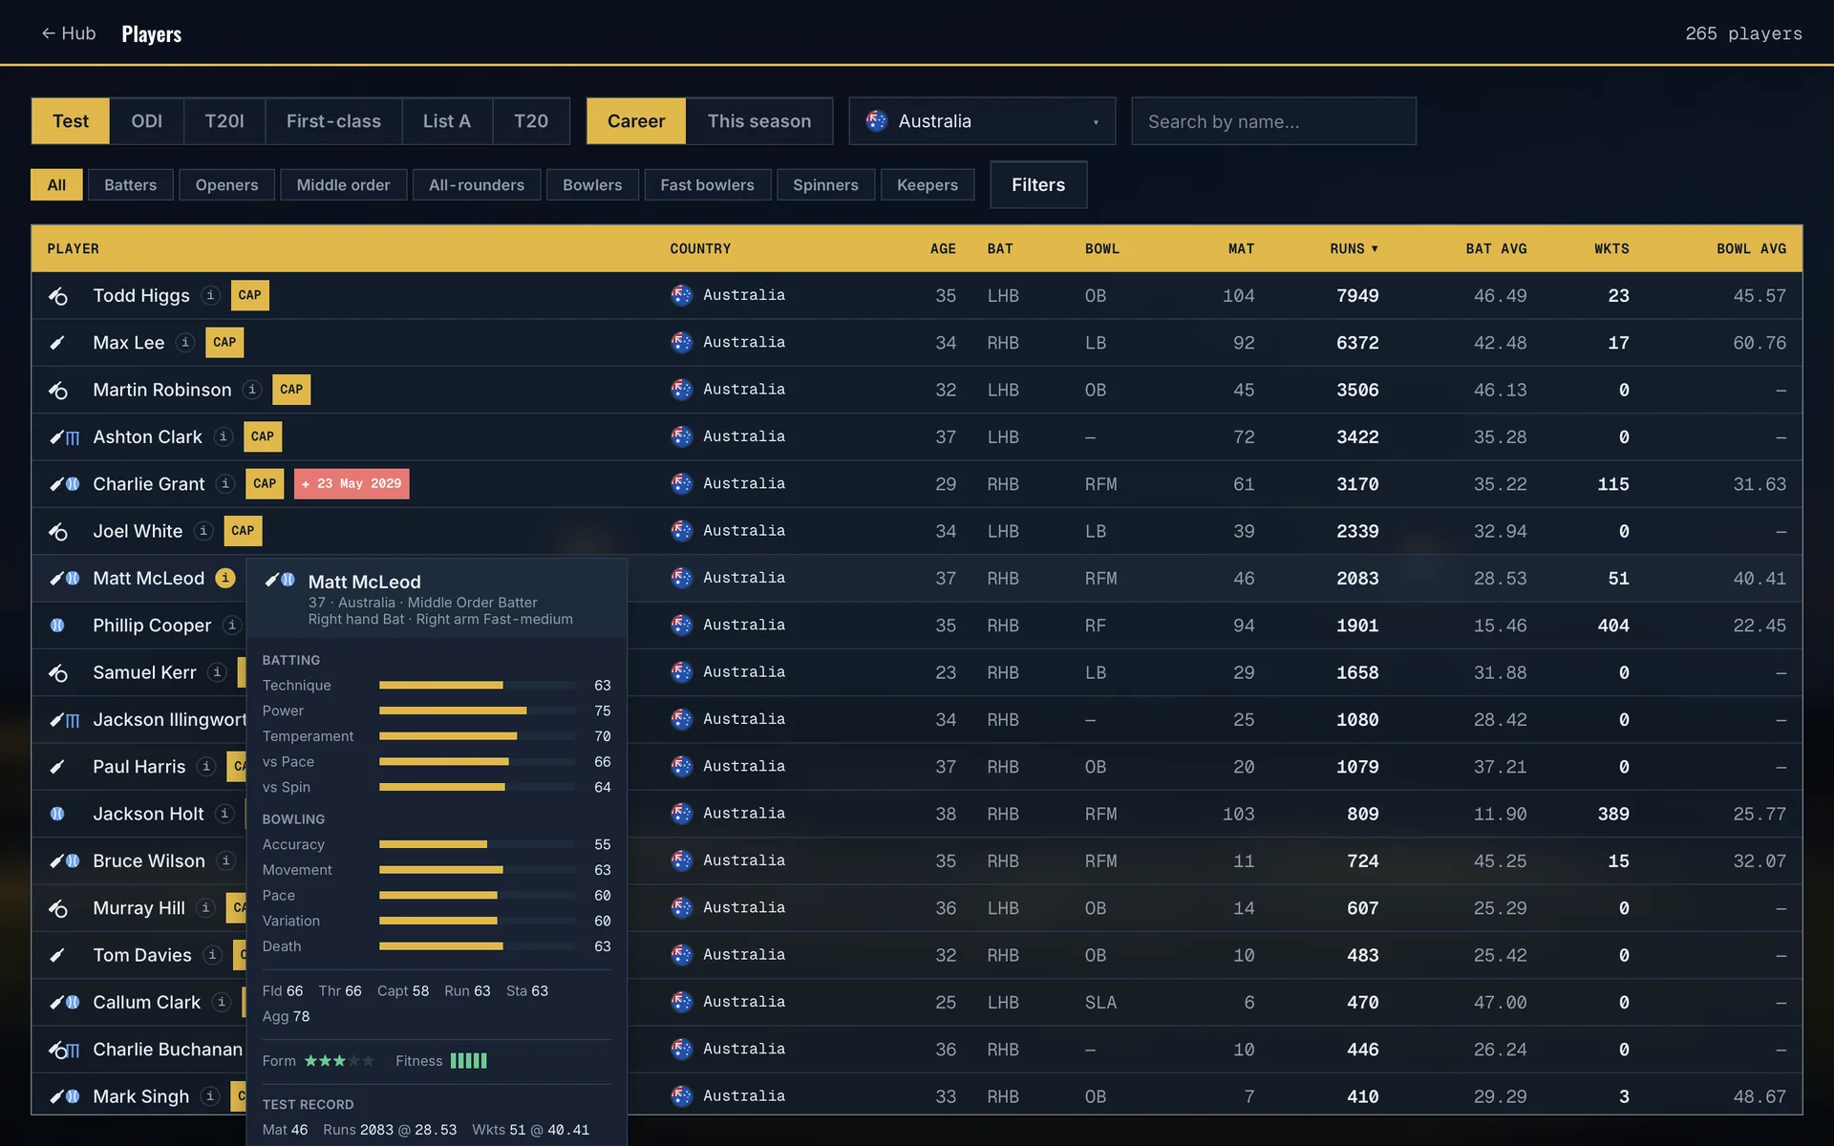The width and height of the screenshot is (1834, 1146).
Task: Select This season stats button
Action: click(x=759, y=121)
